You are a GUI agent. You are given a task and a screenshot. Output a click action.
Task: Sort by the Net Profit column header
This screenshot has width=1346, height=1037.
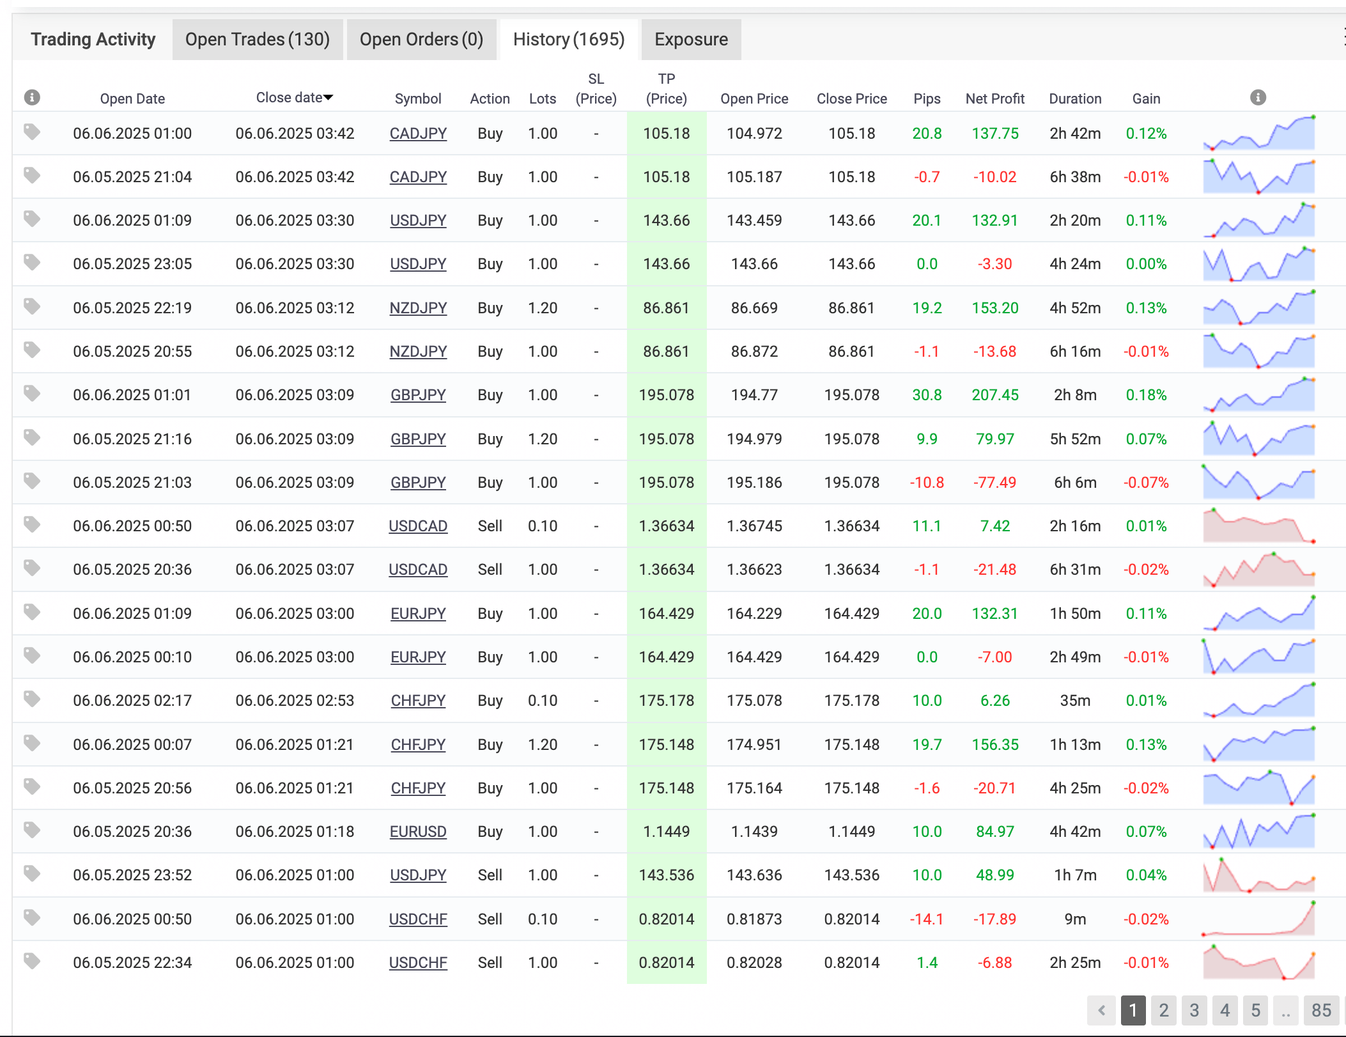(x=994, y=98)
